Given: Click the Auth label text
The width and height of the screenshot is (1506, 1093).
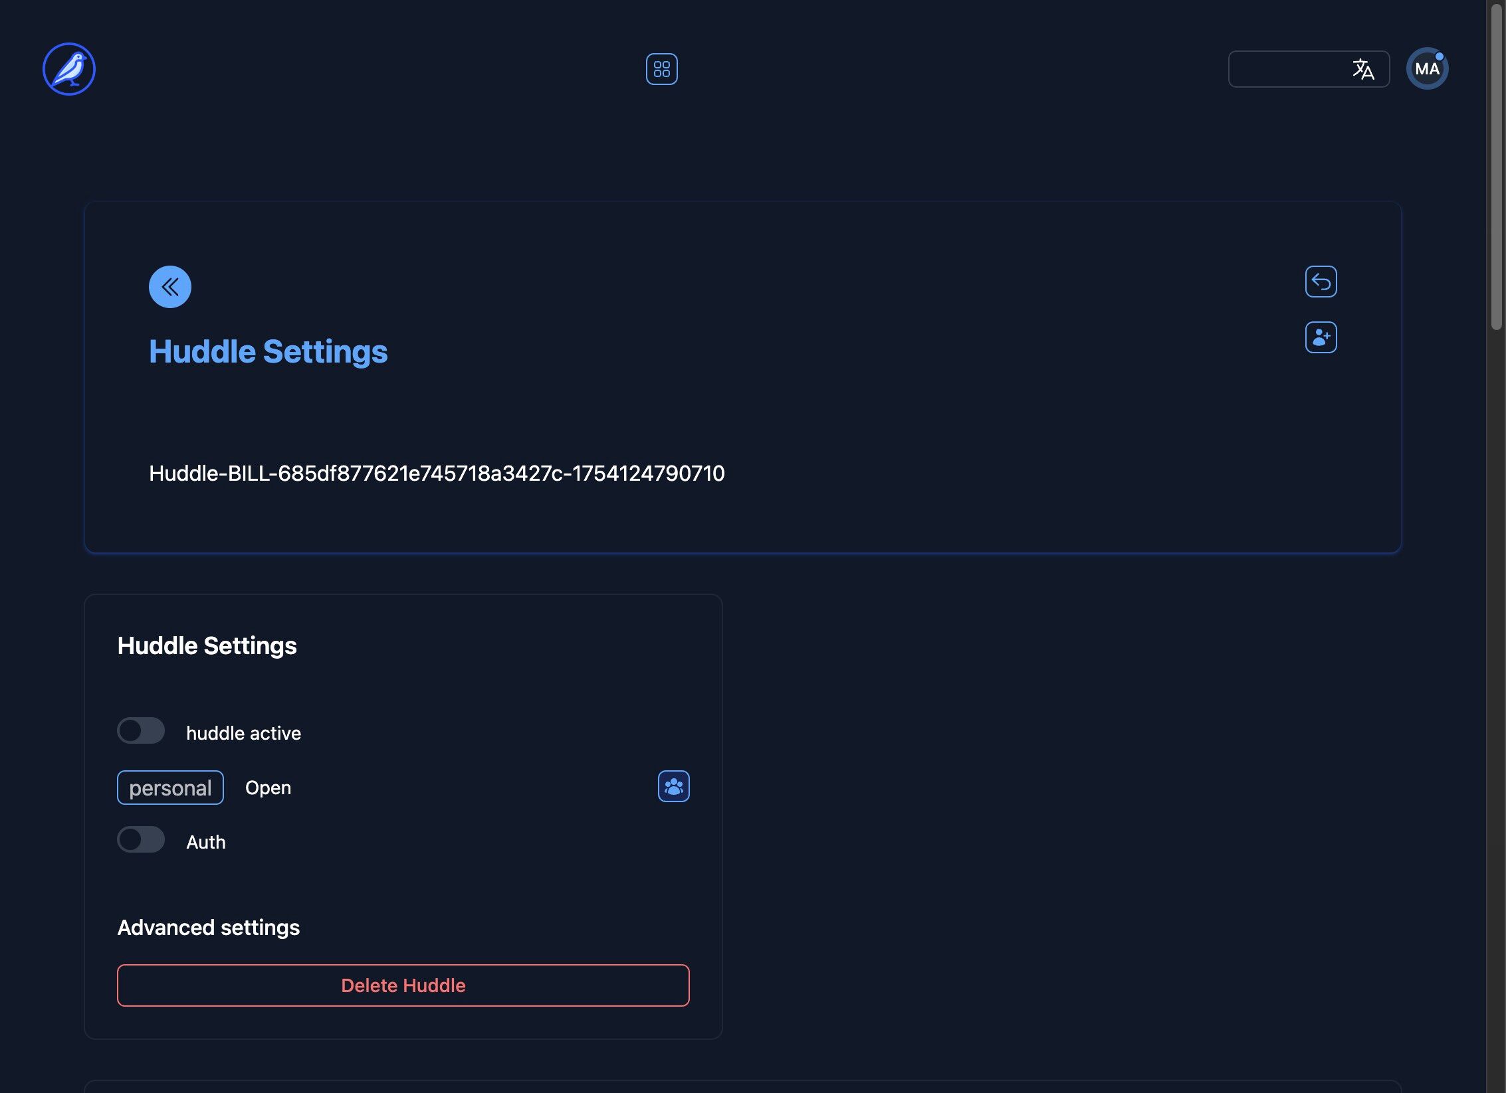Looking at the screenshot, I should [206, 842].
